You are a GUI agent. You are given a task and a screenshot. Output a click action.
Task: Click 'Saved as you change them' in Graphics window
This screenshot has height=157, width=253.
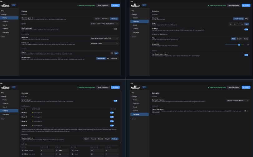(x=217, y=5)
